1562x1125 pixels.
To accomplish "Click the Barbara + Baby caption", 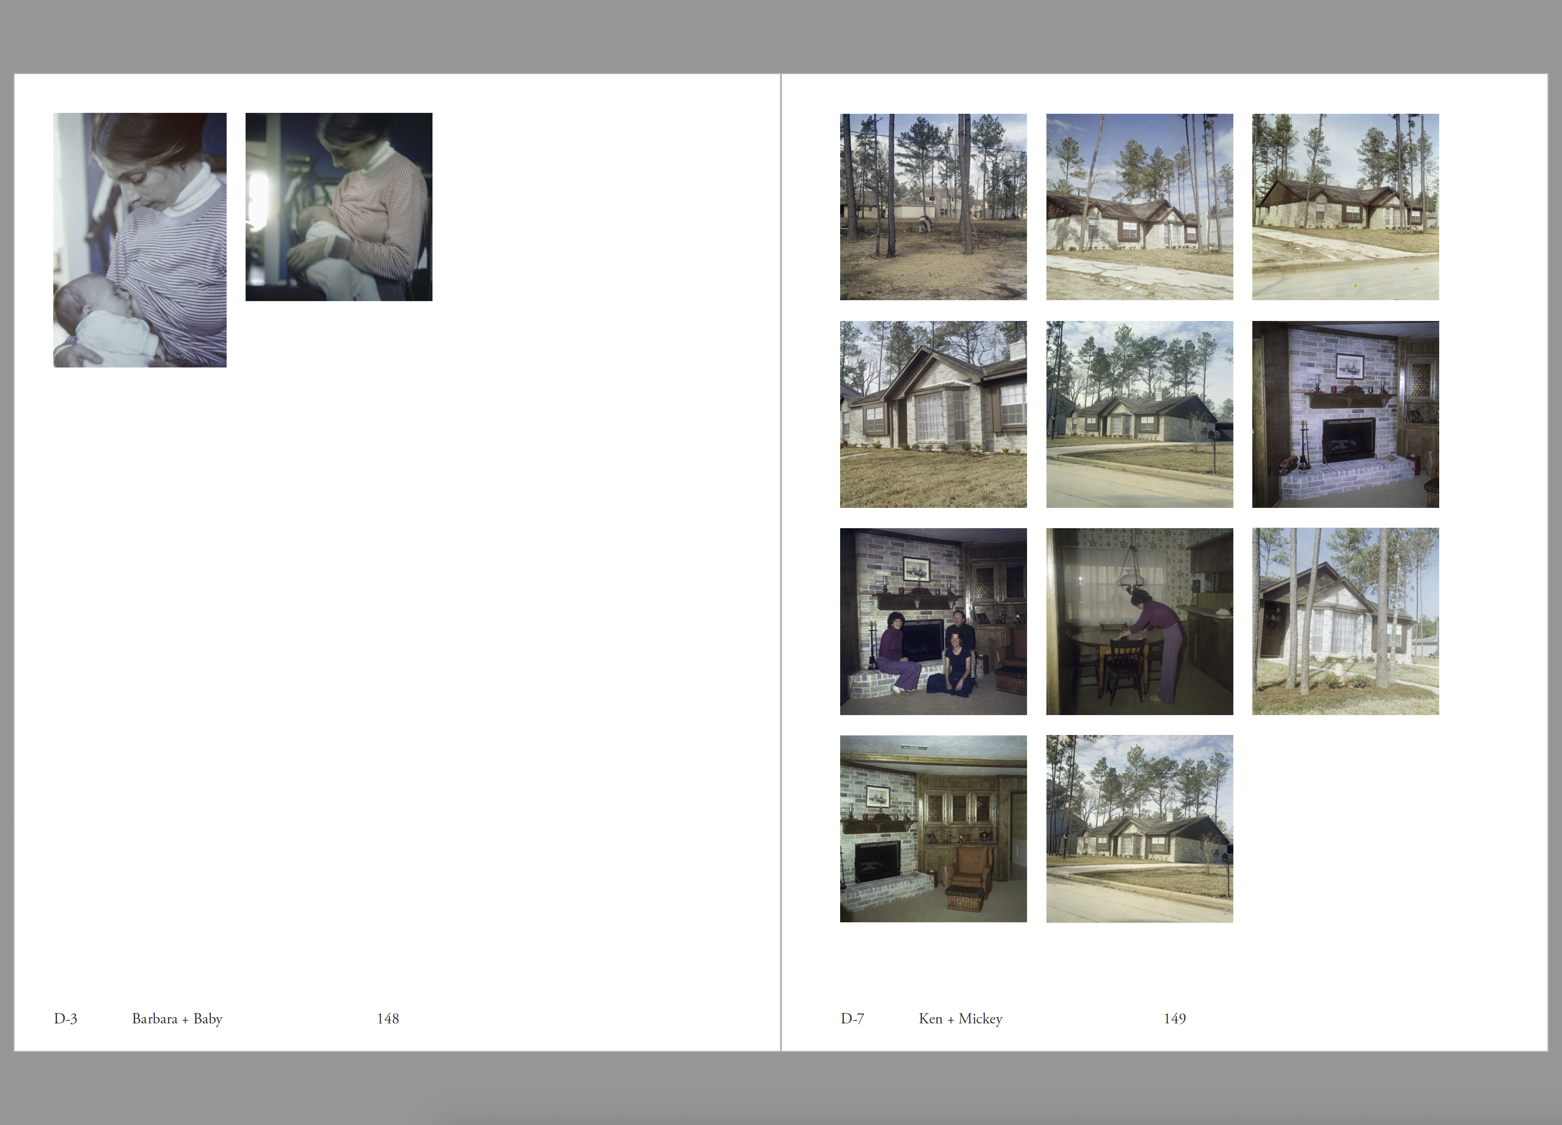I will point(177,1019).
